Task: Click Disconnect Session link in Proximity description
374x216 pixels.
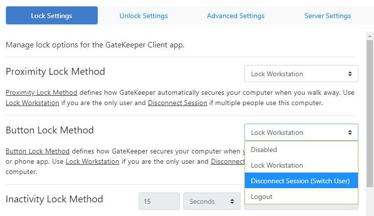Action: (176, 103)
